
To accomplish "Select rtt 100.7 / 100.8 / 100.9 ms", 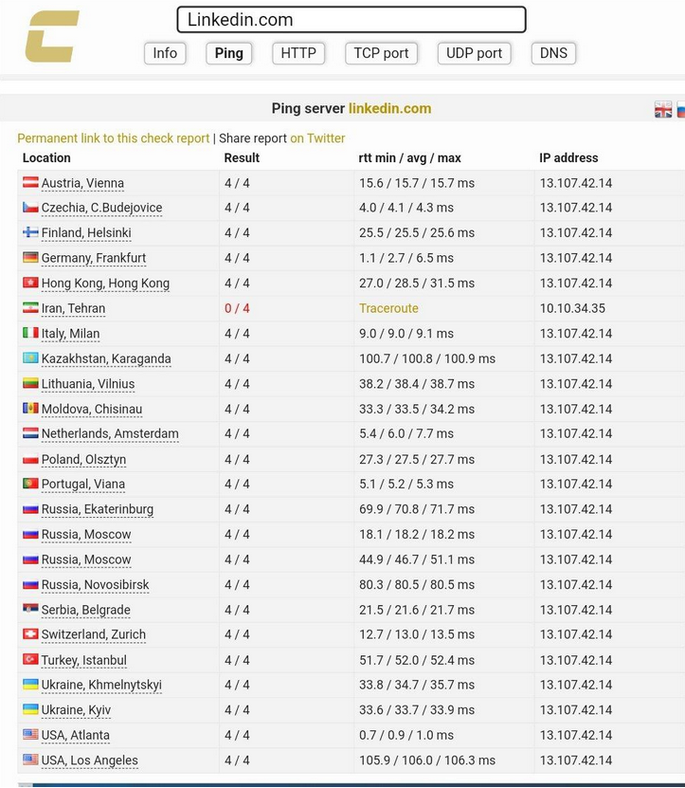I will [x=427, y=358].
